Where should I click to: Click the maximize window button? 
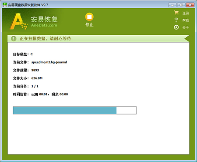[x=181, y=5]
